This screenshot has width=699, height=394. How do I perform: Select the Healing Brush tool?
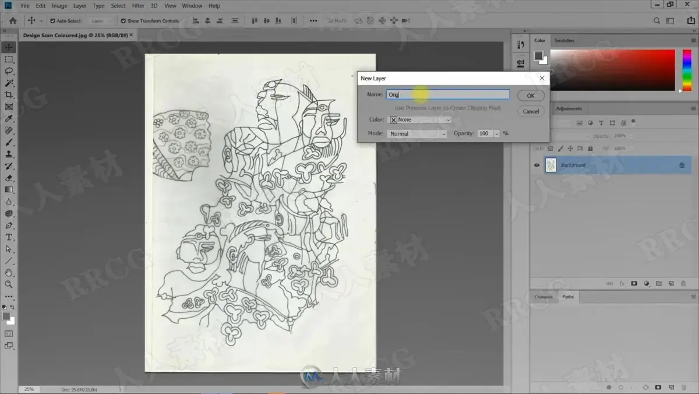[x=9, y=131]
